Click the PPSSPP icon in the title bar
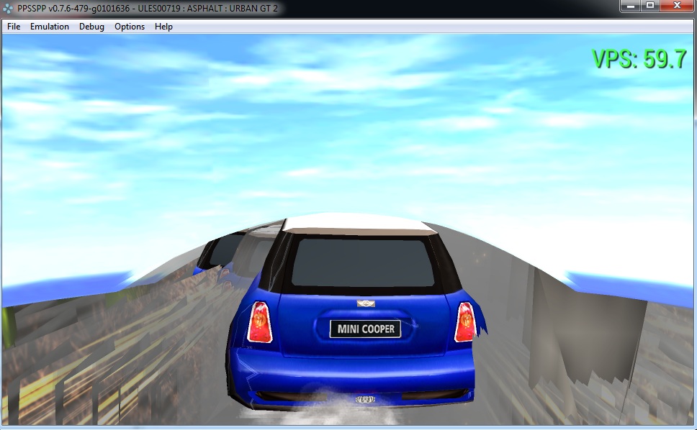The image size is (697, 430). pyautogui.click(x=8, y=8)
